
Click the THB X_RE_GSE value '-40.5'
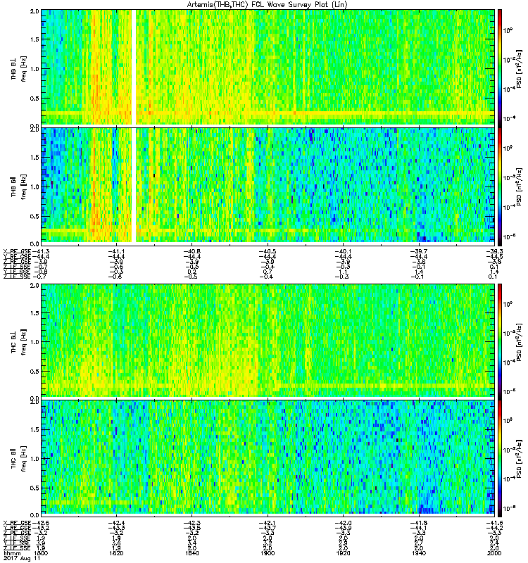[268, 251]
